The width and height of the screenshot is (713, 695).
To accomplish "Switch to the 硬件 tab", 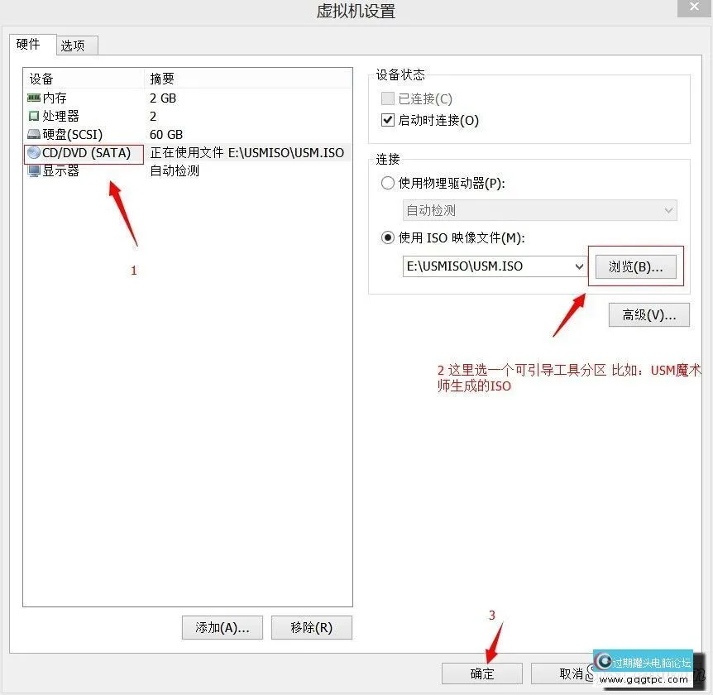I will tap(29, 45).
